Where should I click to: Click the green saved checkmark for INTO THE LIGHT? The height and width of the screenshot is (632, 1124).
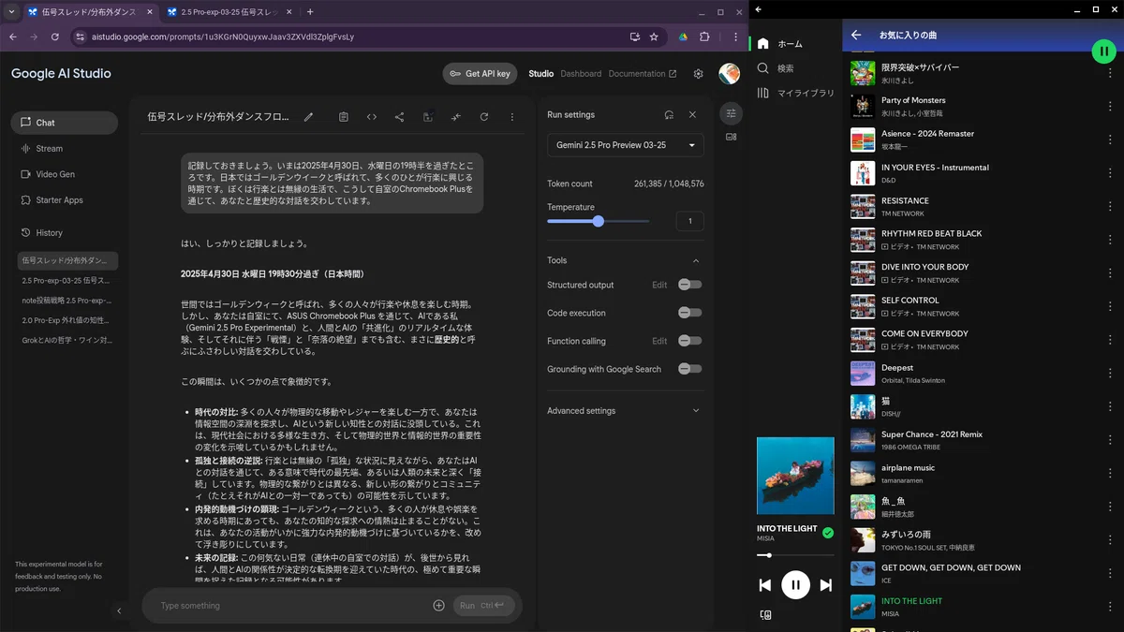tap(828, 533)
